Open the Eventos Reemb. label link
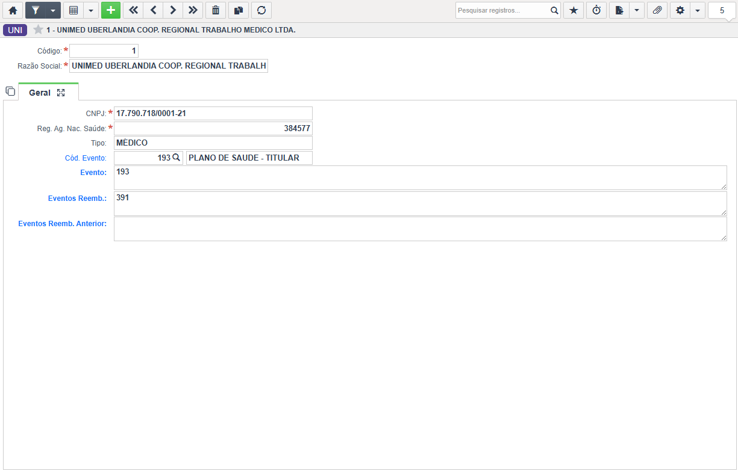The height and width of the screenshot is (471, 738). pos(77,198)
